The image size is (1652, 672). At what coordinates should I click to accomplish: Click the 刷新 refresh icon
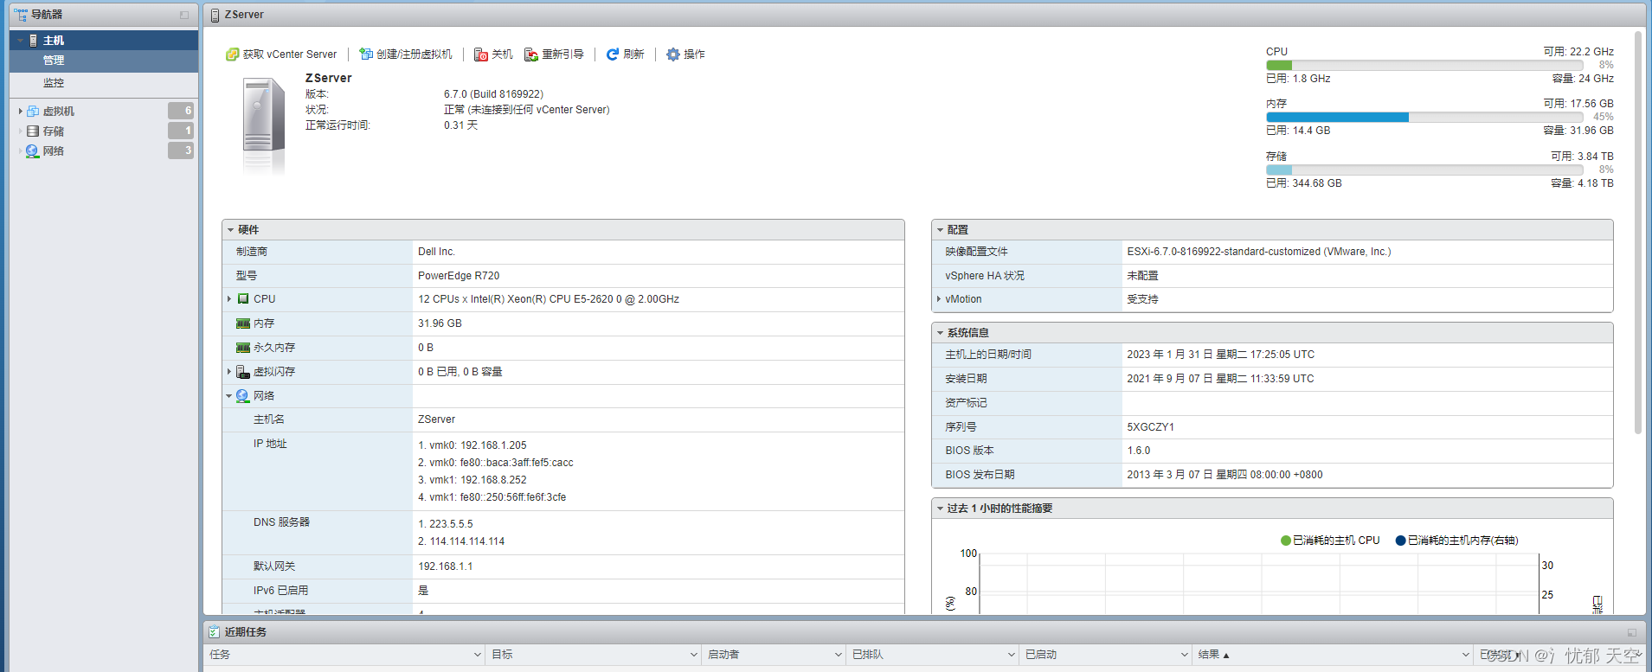(x=613, y=54)
